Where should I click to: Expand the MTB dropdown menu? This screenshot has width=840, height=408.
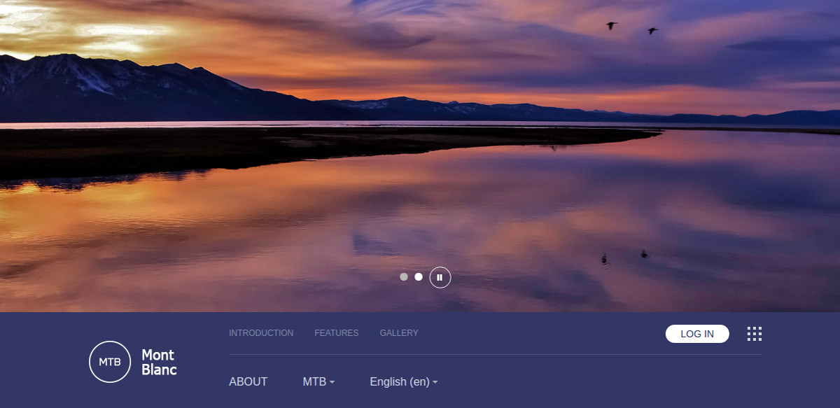pyautogui.click(x=317, y=381)
